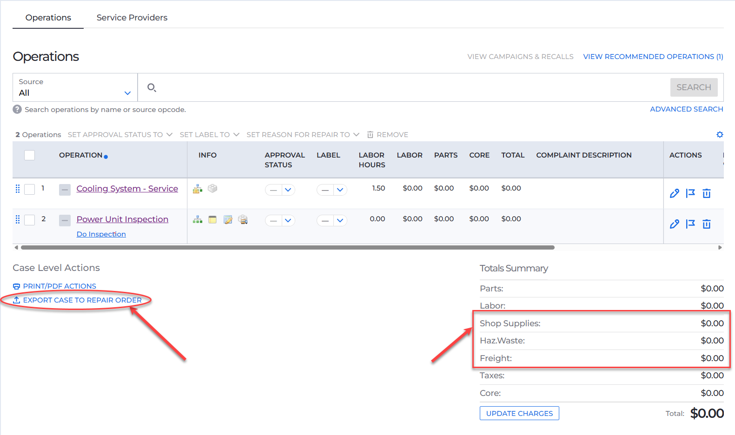Open View Campaigns & Recalls link
Image resolution: width=735 pixels, height=435 pixels.
tap(520, 57)
